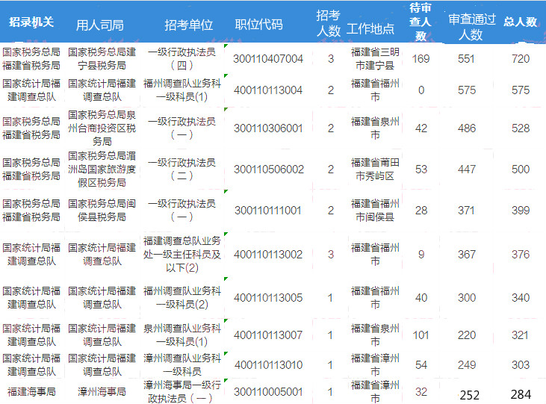
Task: Click the total count 528
Action: pyautogui.click(x=521, y=128)
